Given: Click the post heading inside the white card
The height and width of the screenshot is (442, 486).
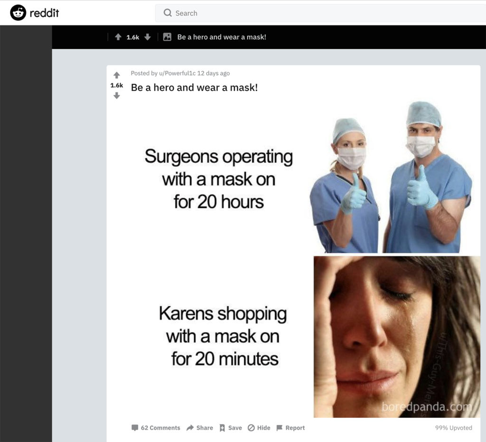Looking at the screenshot, I should click(194, 88).
